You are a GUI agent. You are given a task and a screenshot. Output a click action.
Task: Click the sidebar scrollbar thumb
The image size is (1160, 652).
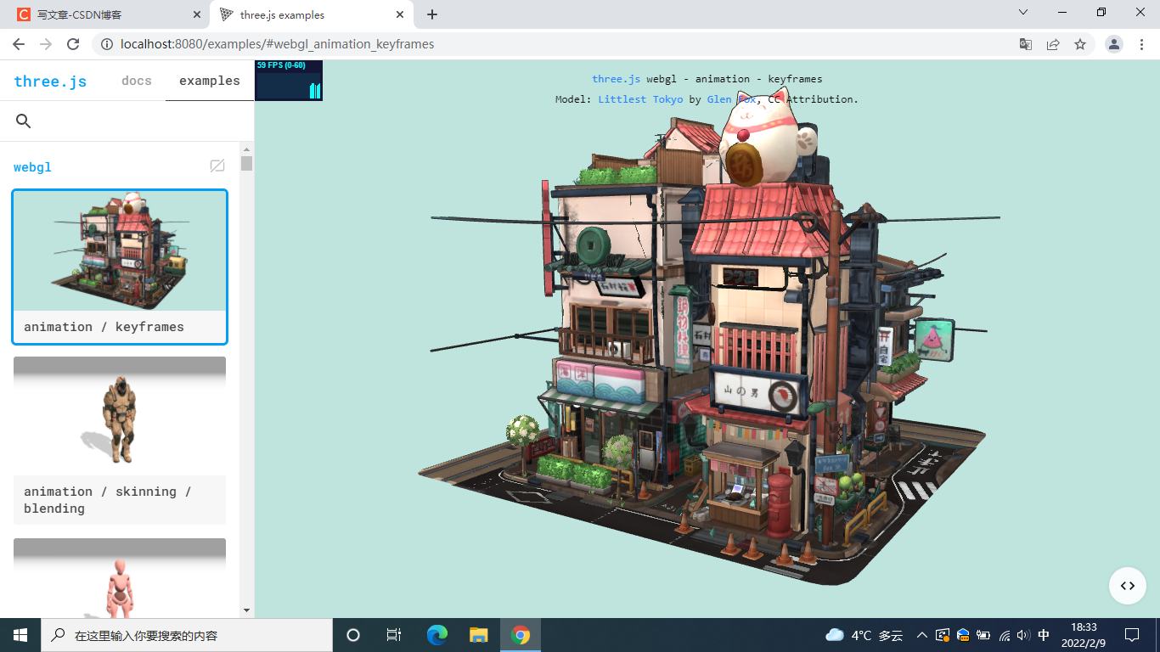tap(247, 163)
